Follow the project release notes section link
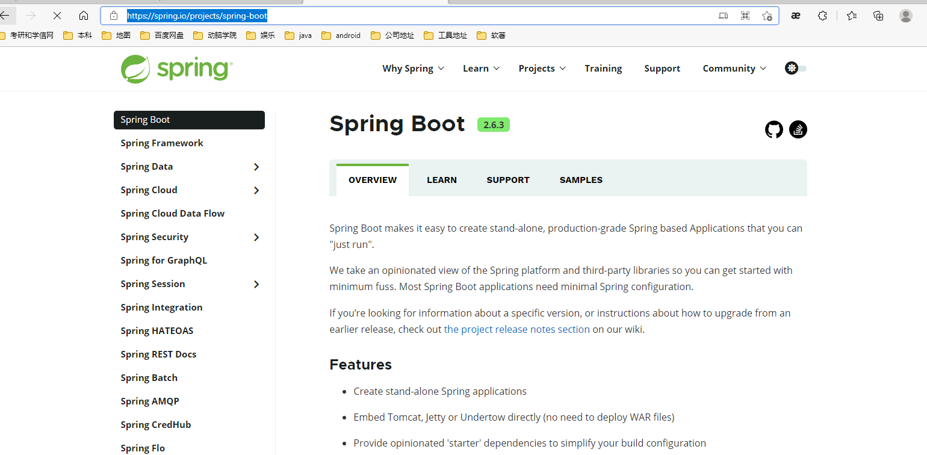This screenshot has height=455, width=927. pyautogui.click(x=517, y=329)
